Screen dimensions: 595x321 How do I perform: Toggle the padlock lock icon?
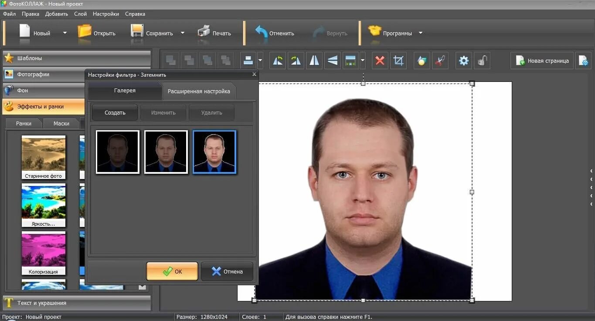tap(482, 61)
